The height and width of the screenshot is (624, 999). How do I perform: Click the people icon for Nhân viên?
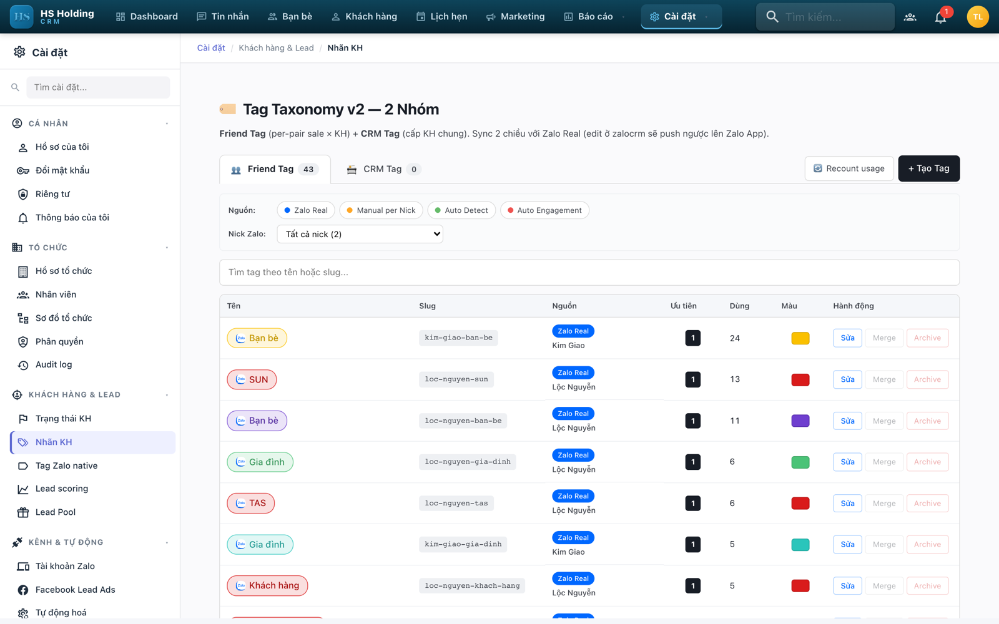click(23, 295)
